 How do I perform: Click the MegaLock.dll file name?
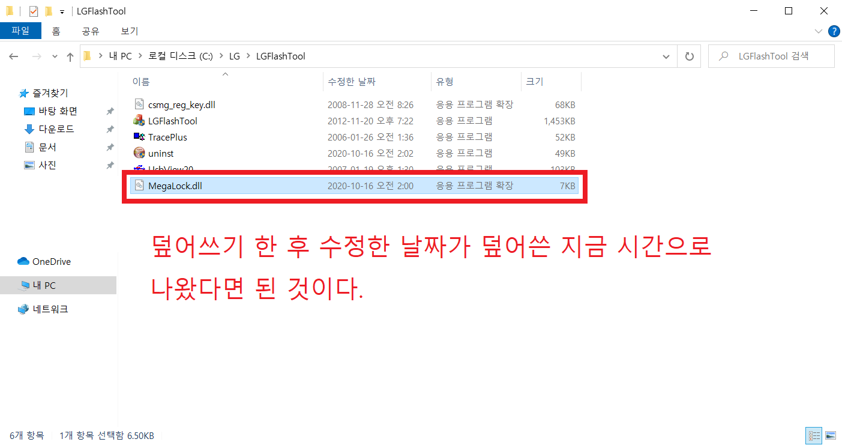(x=175, y=186)
